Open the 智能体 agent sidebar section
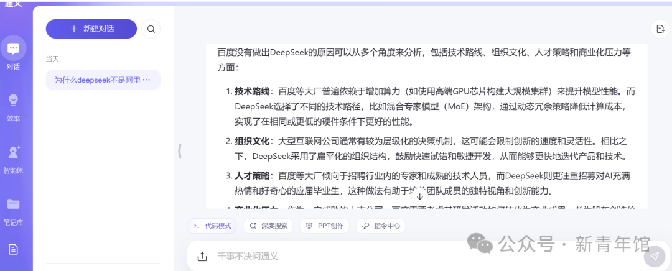The image size is (672, 271). tap(13, 160)
